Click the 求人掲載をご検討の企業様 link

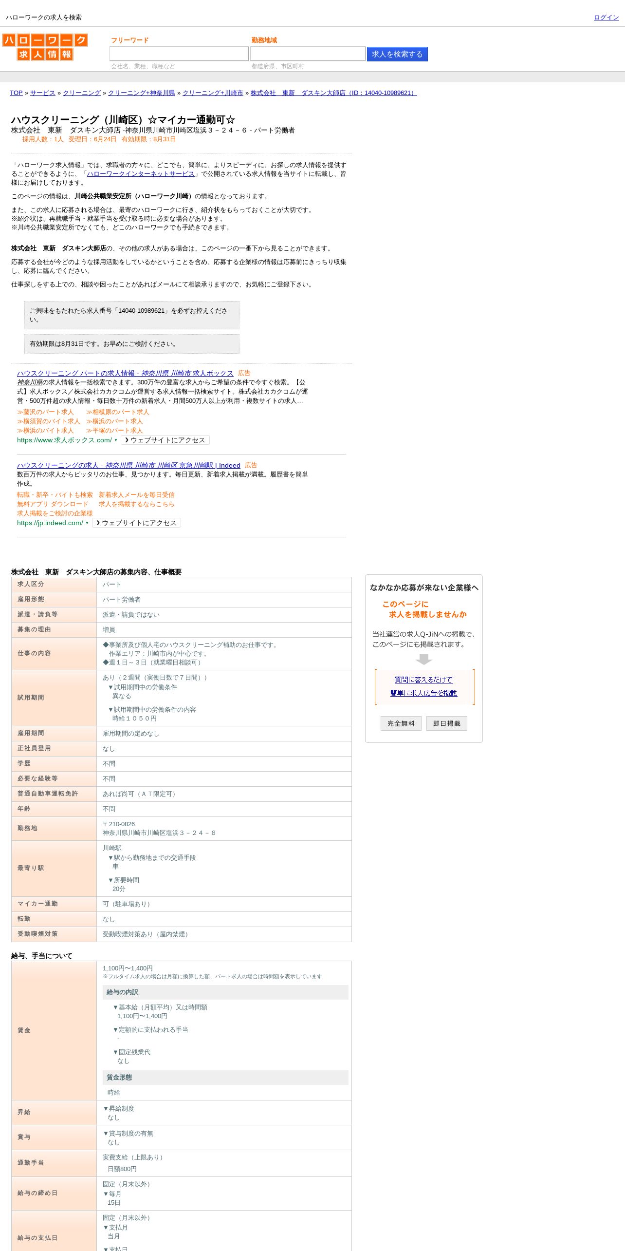55,513
